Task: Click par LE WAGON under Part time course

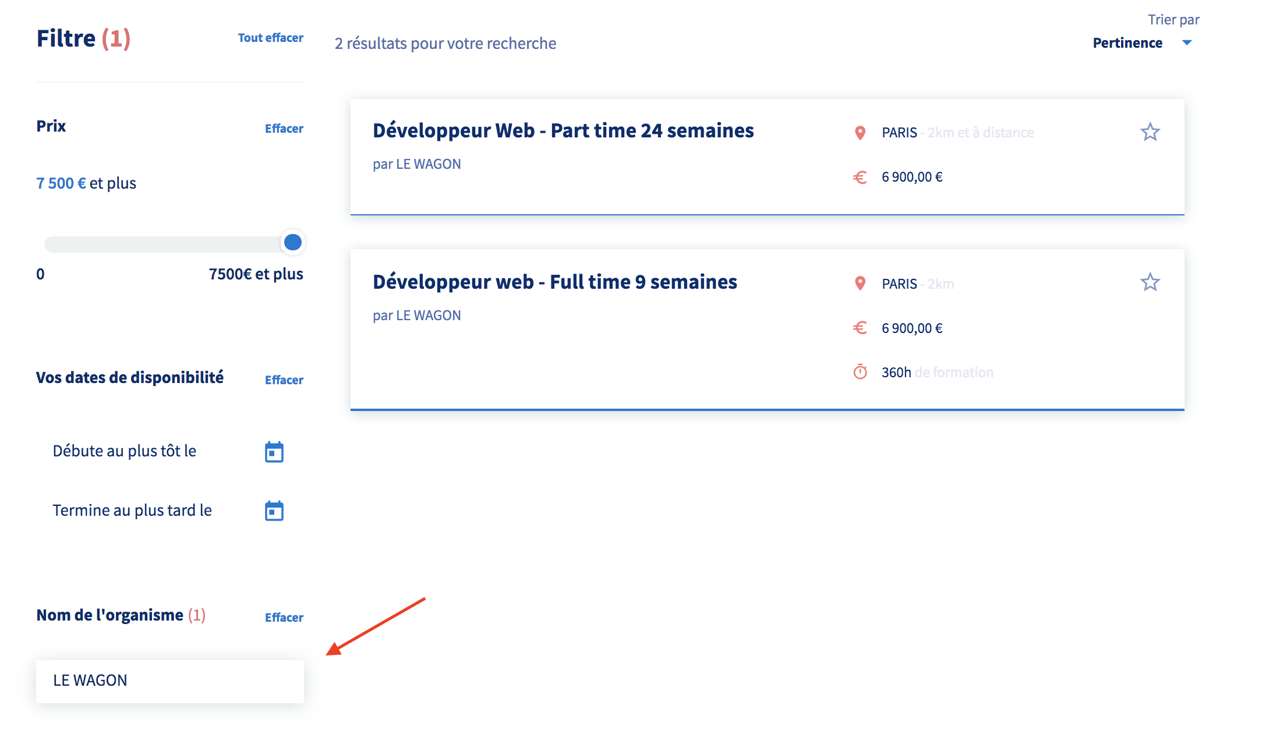Action: point(417,164)
